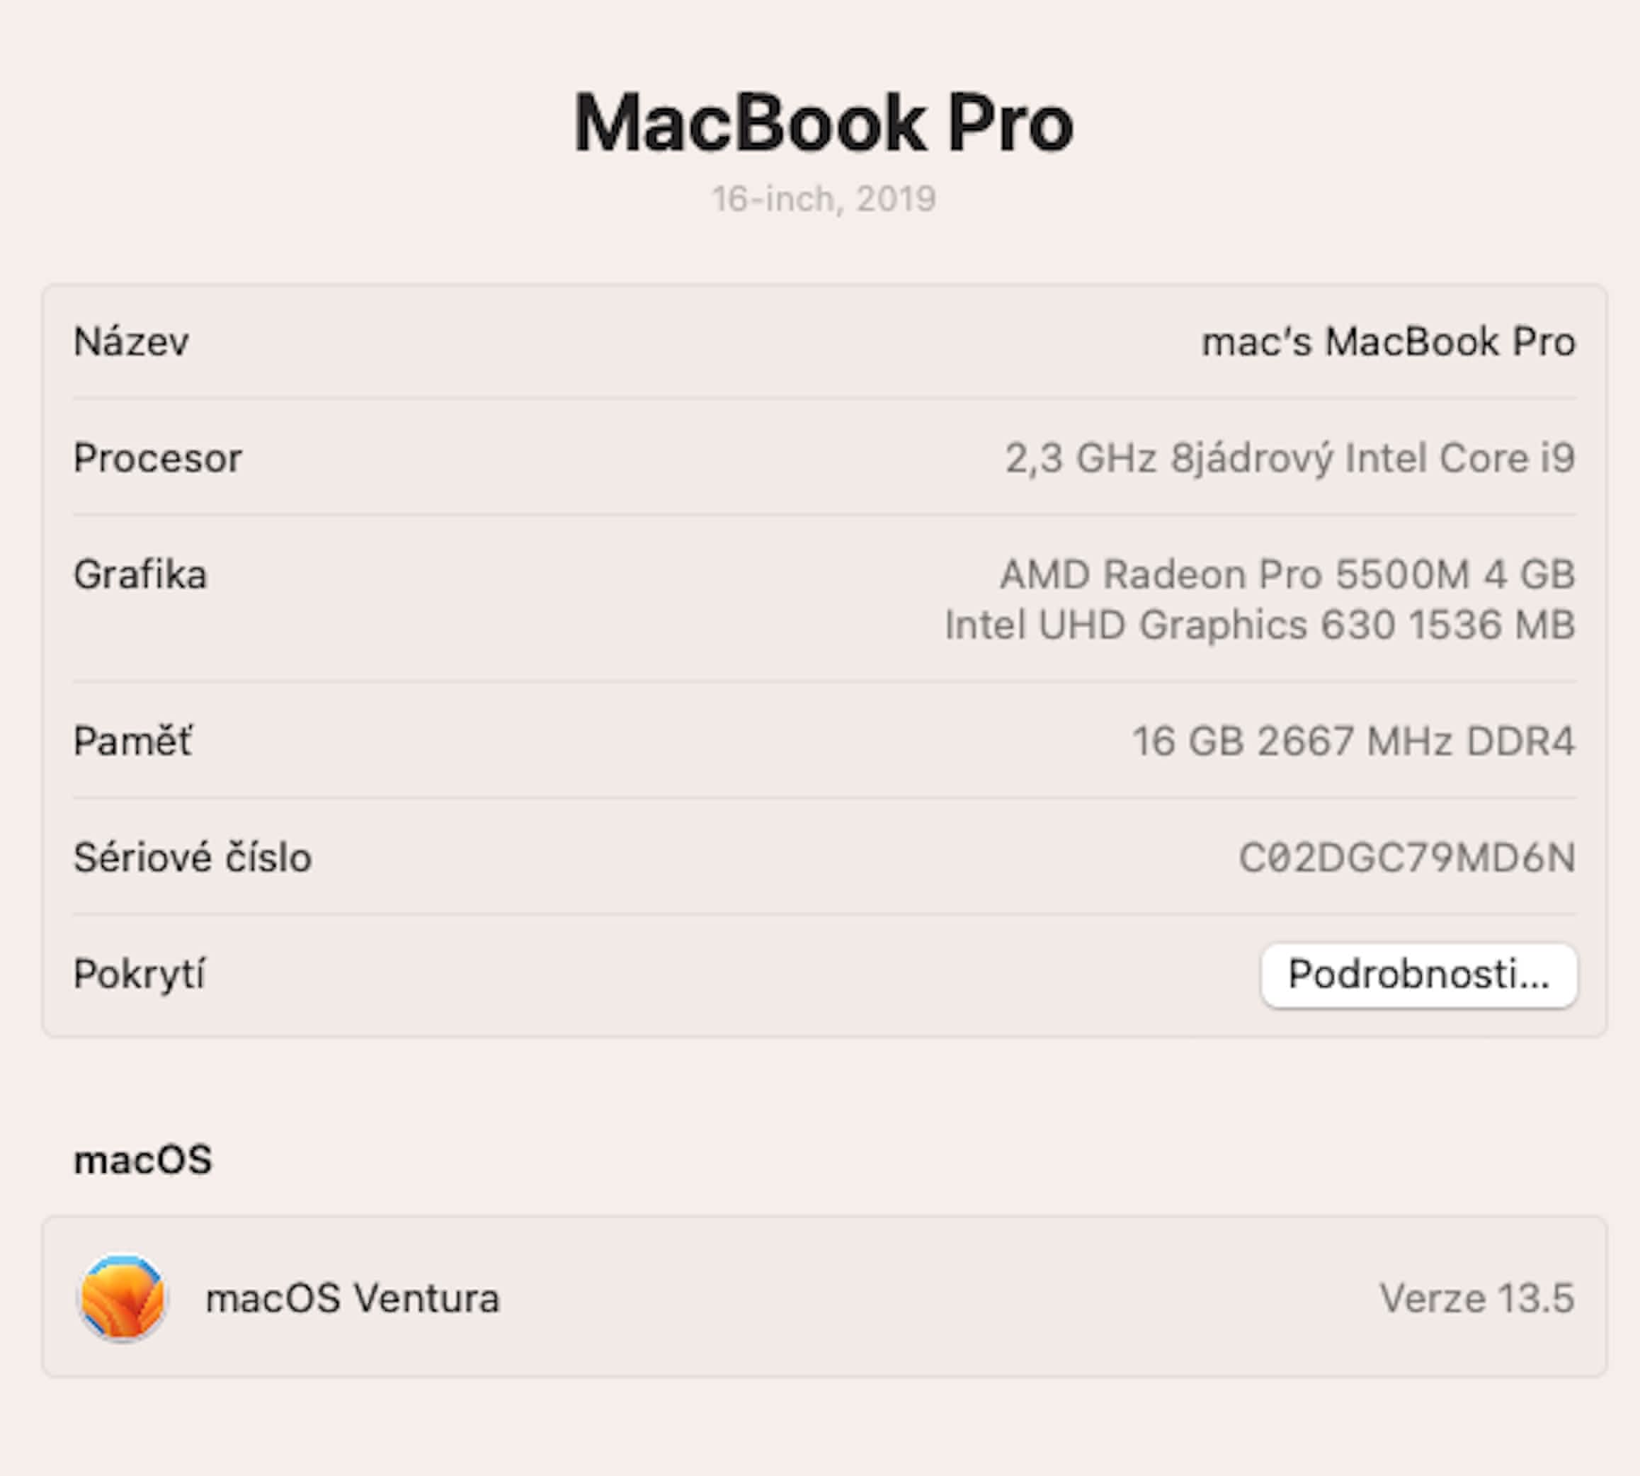Click the Grafika row label
The height and width of the screenshot is (1476, 1640).
pyautogui.click(x=140, y=575)
